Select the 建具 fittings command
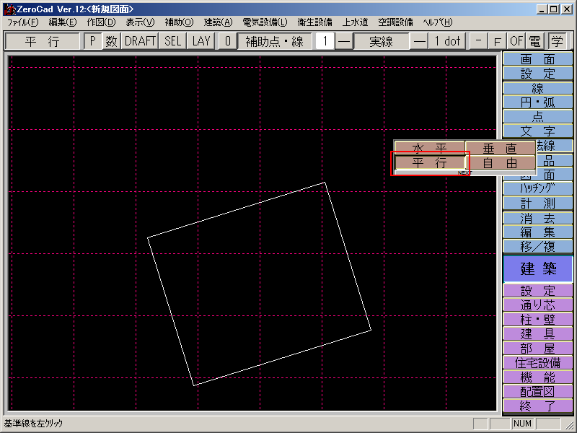This screenshot has width=577, height=433. click(537, 333)
